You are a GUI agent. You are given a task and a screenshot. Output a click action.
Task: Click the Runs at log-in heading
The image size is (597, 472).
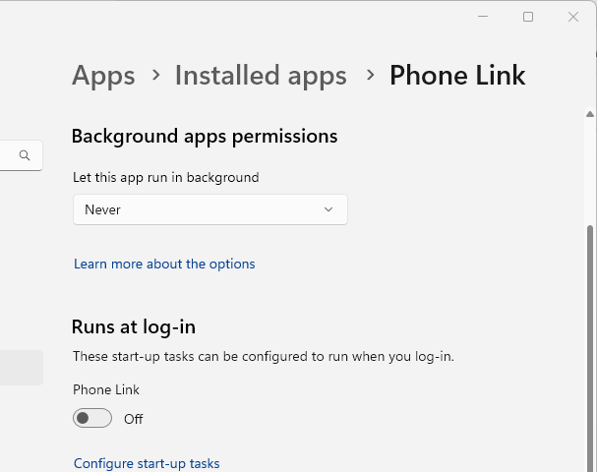click(134, 327)
